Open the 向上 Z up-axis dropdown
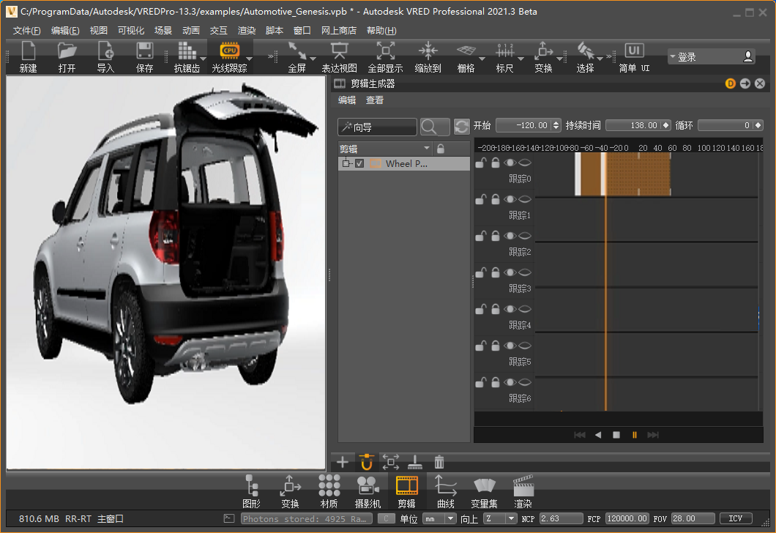 500,518
